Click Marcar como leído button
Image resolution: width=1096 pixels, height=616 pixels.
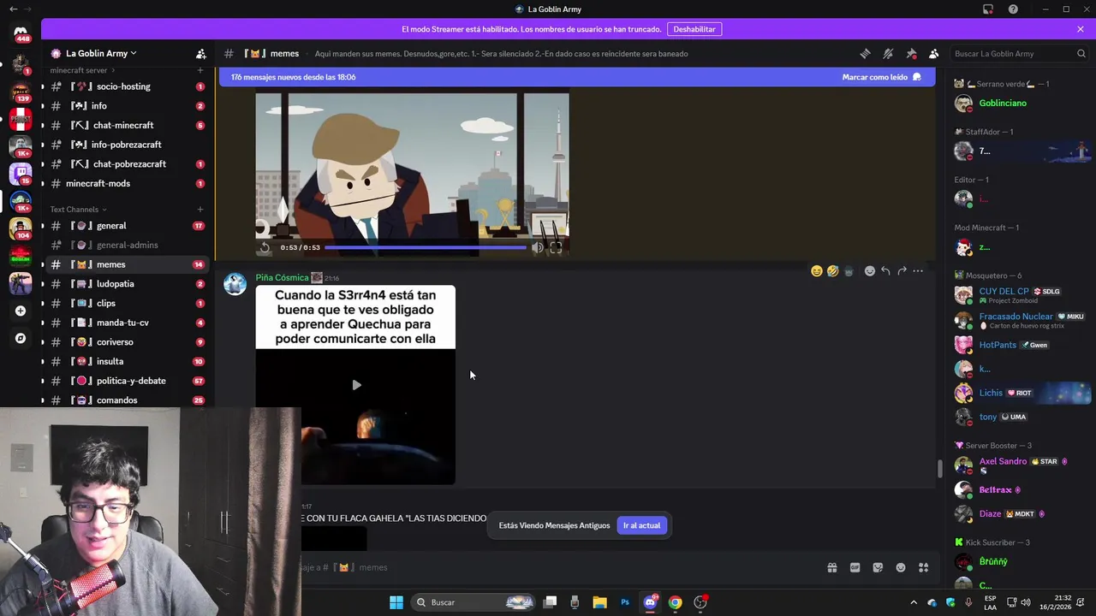[881, 77]
